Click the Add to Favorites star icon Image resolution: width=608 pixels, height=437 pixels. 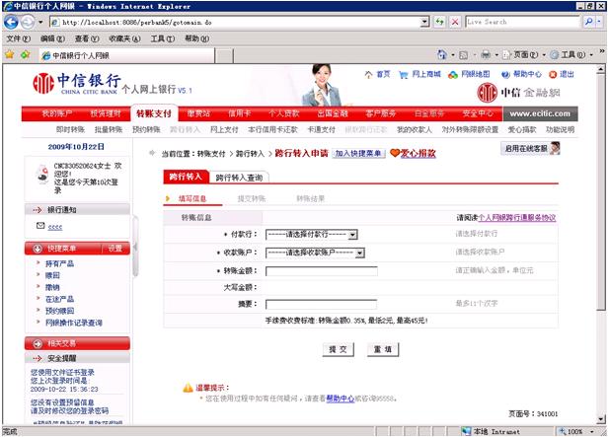(26, 54)
